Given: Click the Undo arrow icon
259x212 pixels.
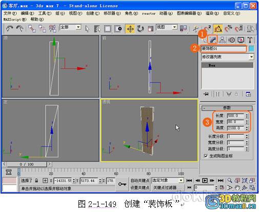Looking at the screenshot, I should pyautogui.click(x=10, y=28).
